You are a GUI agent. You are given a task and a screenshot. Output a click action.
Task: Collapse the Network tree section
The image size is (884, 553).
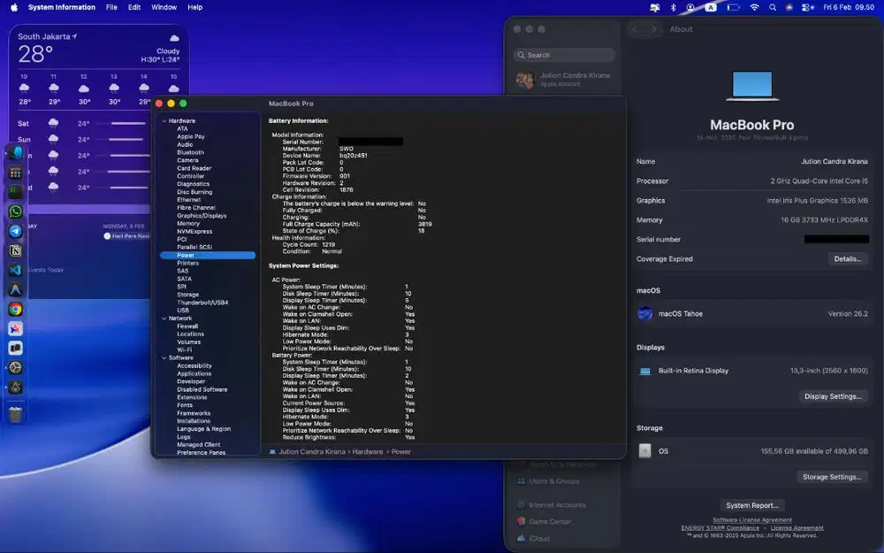[x=163, y=319]
